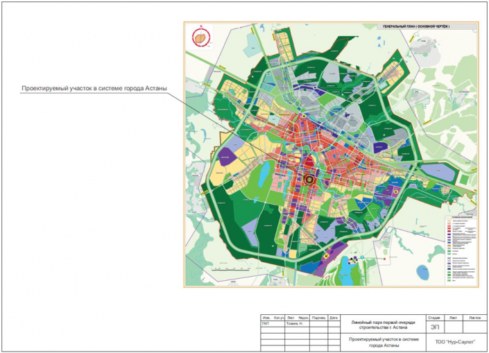Click the yellow swatch at the legend top

(448, 222)
